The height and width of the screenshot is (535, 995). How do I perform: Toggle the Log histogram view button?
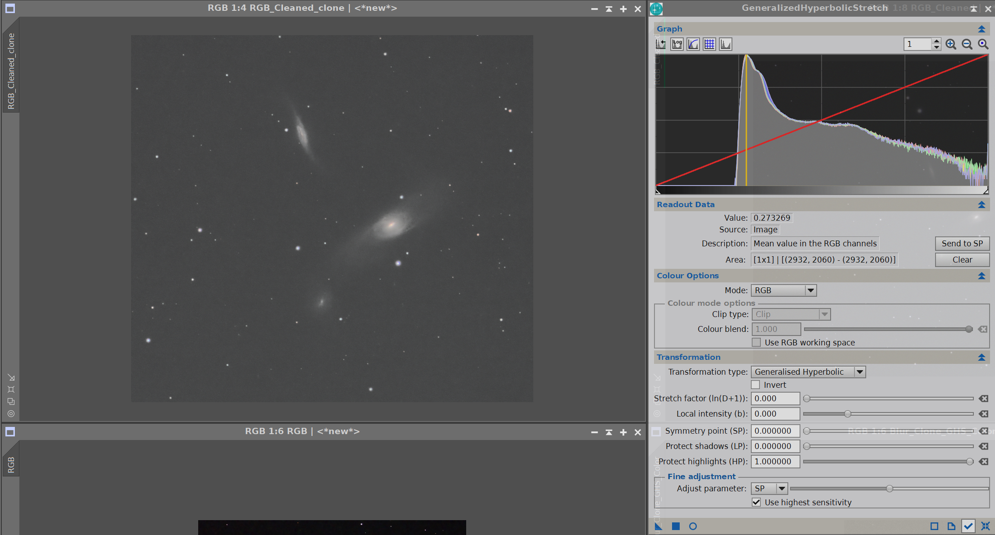pos(677,44)
